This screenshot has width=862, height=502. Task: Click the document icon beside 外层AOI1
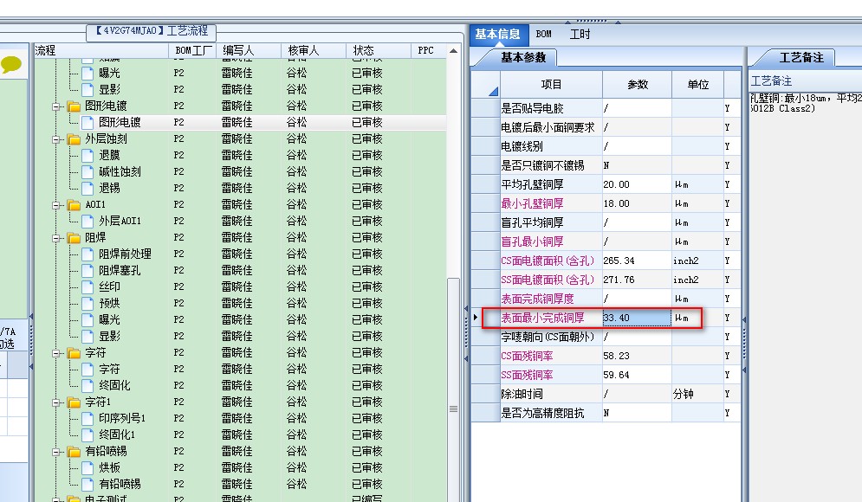pyautogui.click(x=87, y=222)
